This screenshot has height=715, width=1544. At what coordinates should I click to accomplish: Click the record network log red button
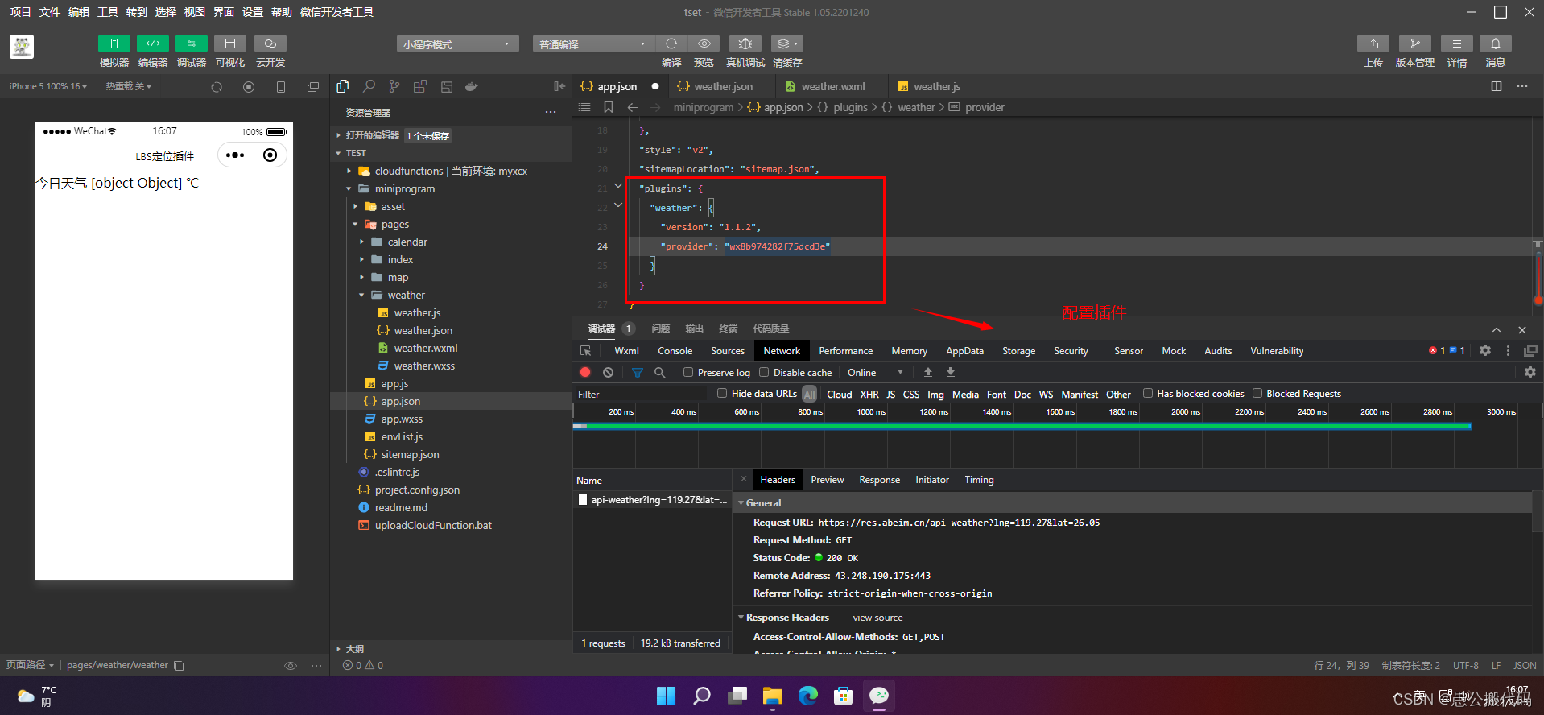coord(585,372)
